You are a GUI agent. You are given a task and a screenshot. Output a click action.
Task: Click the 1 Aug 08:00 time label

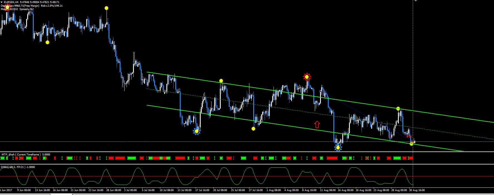pos(274,190)
